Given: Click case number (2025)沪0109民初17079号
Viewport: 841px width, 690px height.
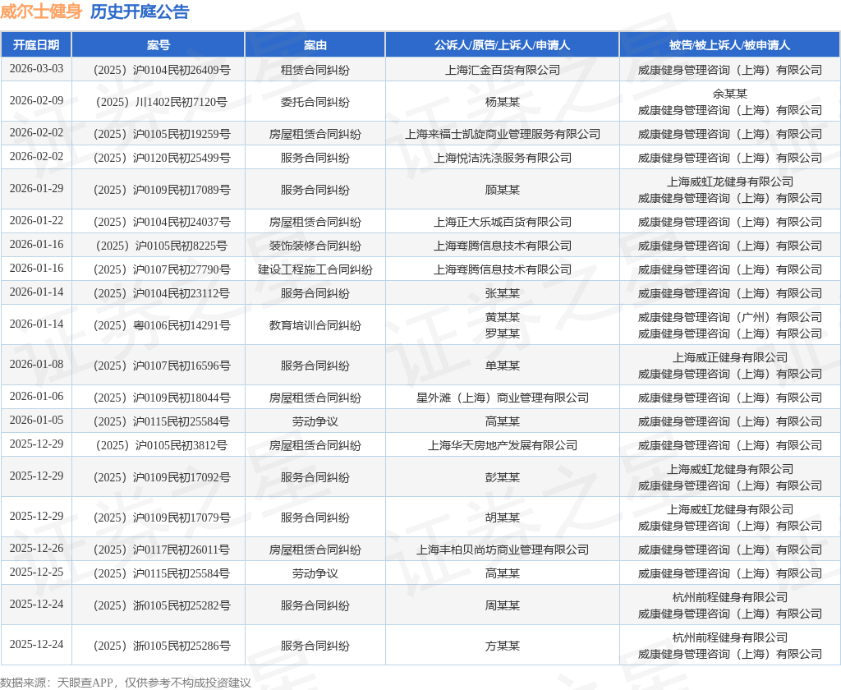Looking at the screenshot, I should pos(162,517).
